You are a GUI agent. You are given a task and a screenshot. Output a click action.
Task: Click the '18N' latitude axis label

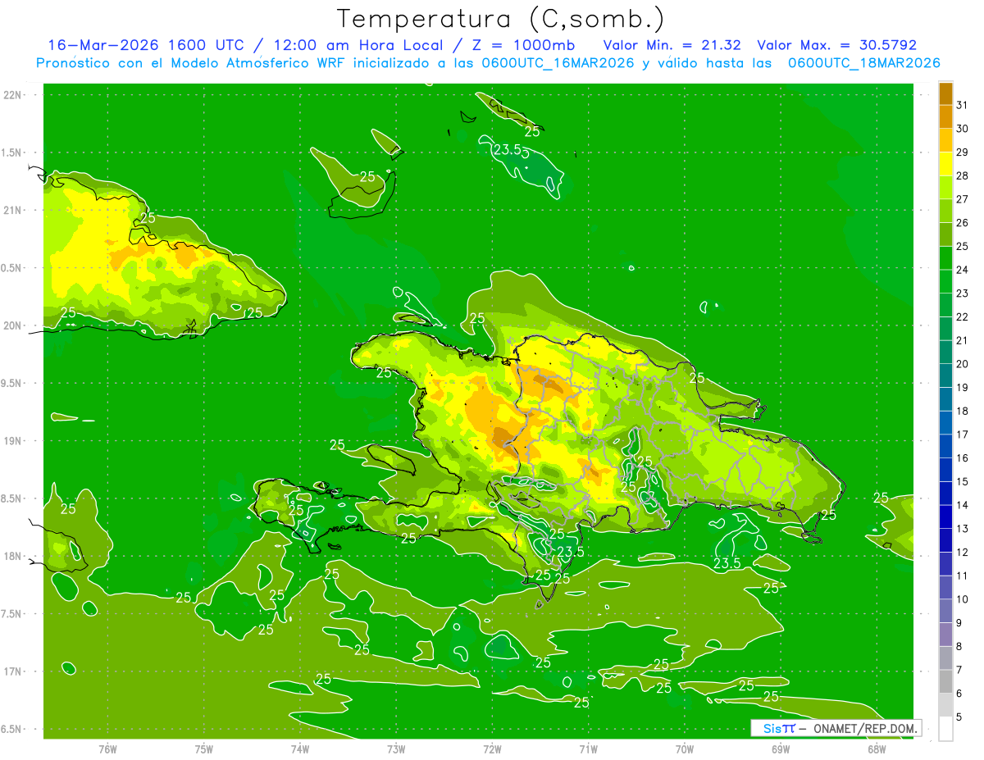coord(13,557)
